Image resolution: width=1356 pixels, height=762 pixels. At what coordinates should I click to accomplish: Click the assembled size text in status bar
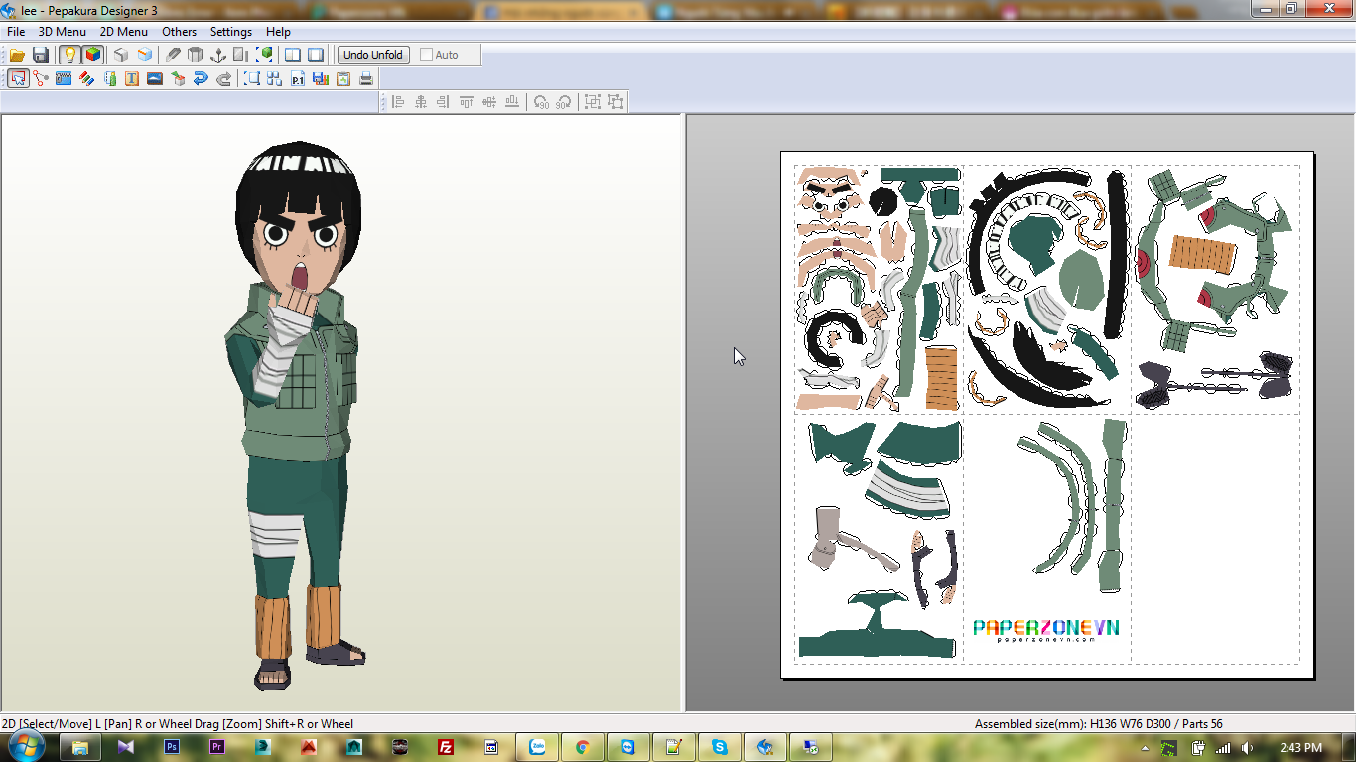[x=1099, y=724]
